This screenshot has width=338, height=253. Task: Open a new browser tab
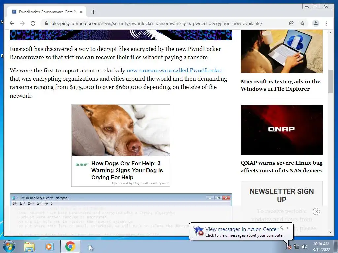click(x=93, y=12)
